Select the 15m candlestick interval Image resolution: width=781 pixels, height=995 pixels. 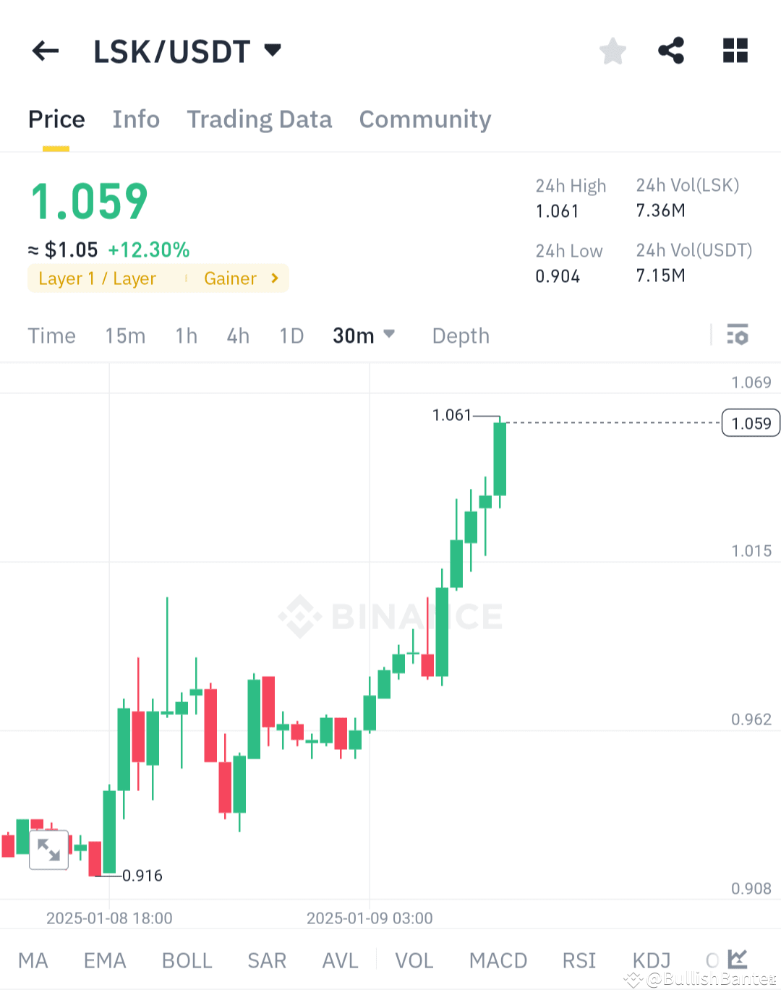125,336
